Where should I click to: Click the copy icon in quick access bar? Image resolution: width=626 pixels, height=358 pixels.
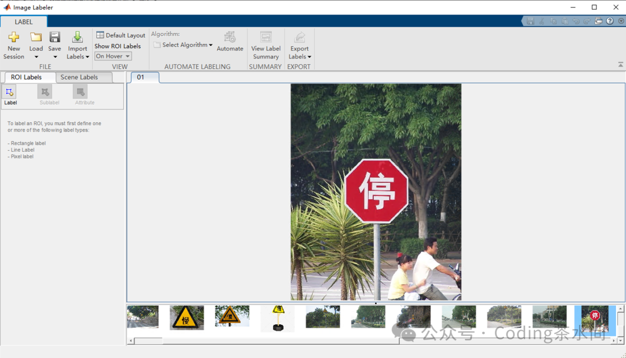point(554,21)
